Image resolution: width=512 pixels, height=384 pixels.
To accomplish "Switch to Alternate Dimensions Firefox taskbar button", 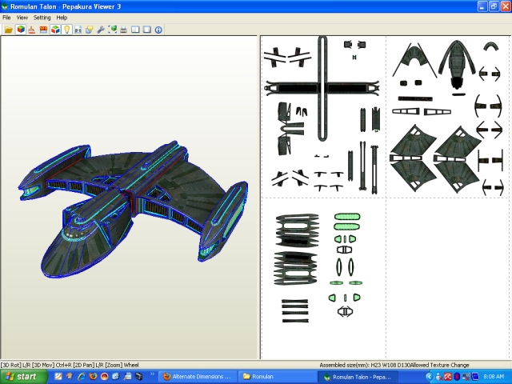I will click(x=198, y=377).
